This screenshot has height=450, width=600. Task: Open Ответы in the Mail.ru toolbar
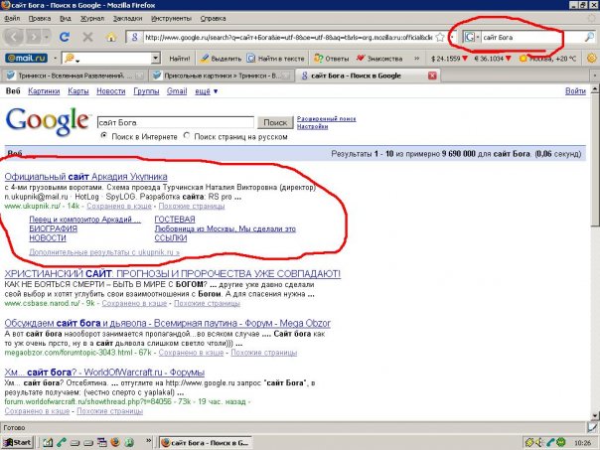point(332,59)
